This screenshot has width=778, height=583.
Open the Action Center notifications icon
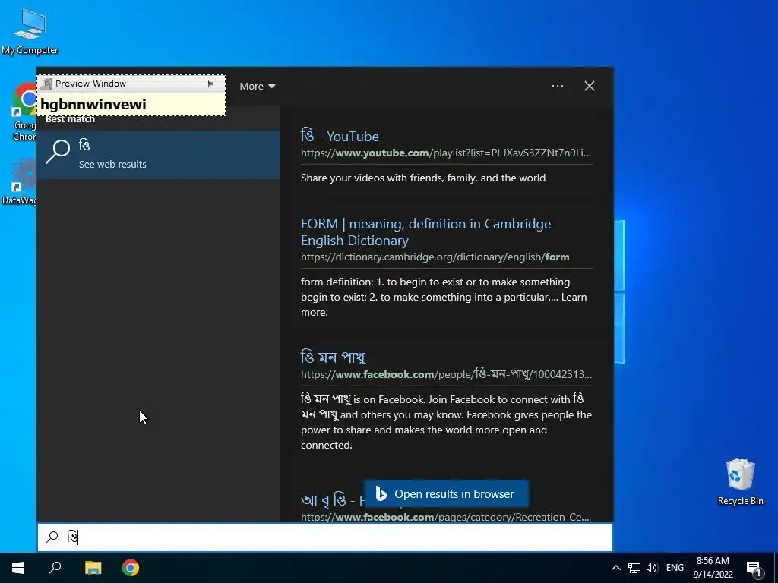click(x=754, y=568)
